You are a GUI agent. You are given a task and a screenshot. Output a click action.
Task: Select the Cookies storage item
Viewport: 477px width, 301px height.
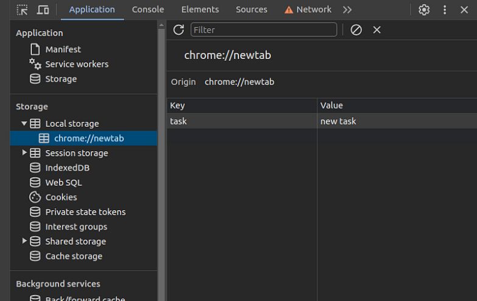61,197
